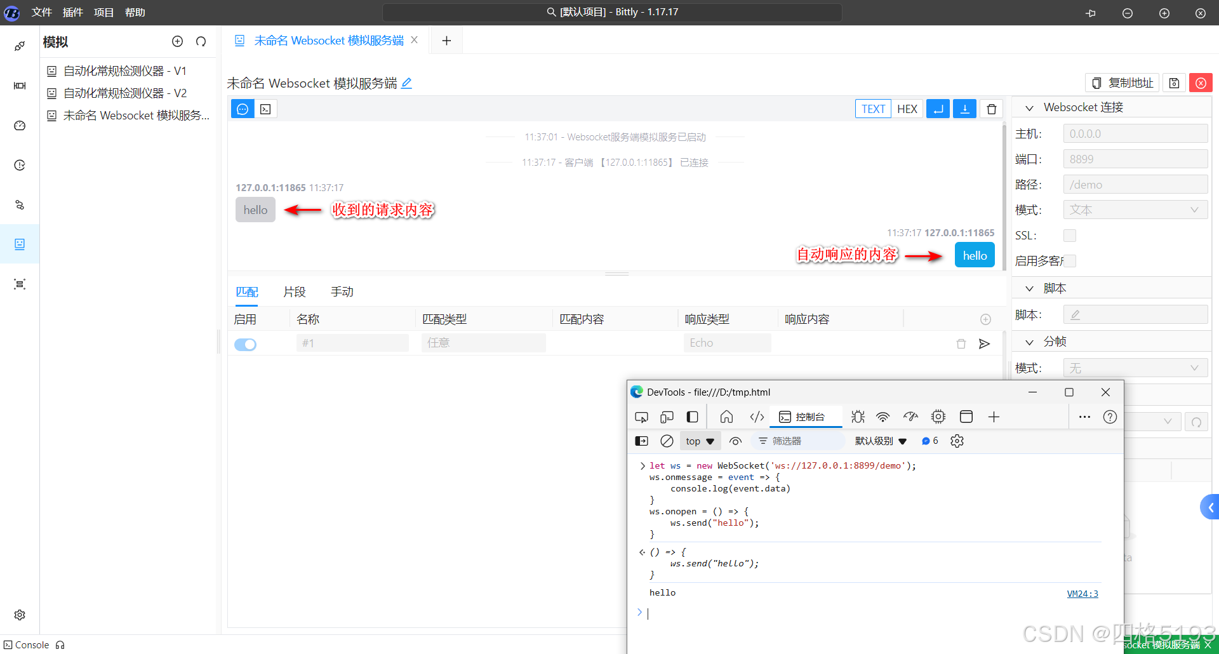Click the 端口 field showing 8899
This screenshot has width=1219, height=654.
[x=1135, y=159]
